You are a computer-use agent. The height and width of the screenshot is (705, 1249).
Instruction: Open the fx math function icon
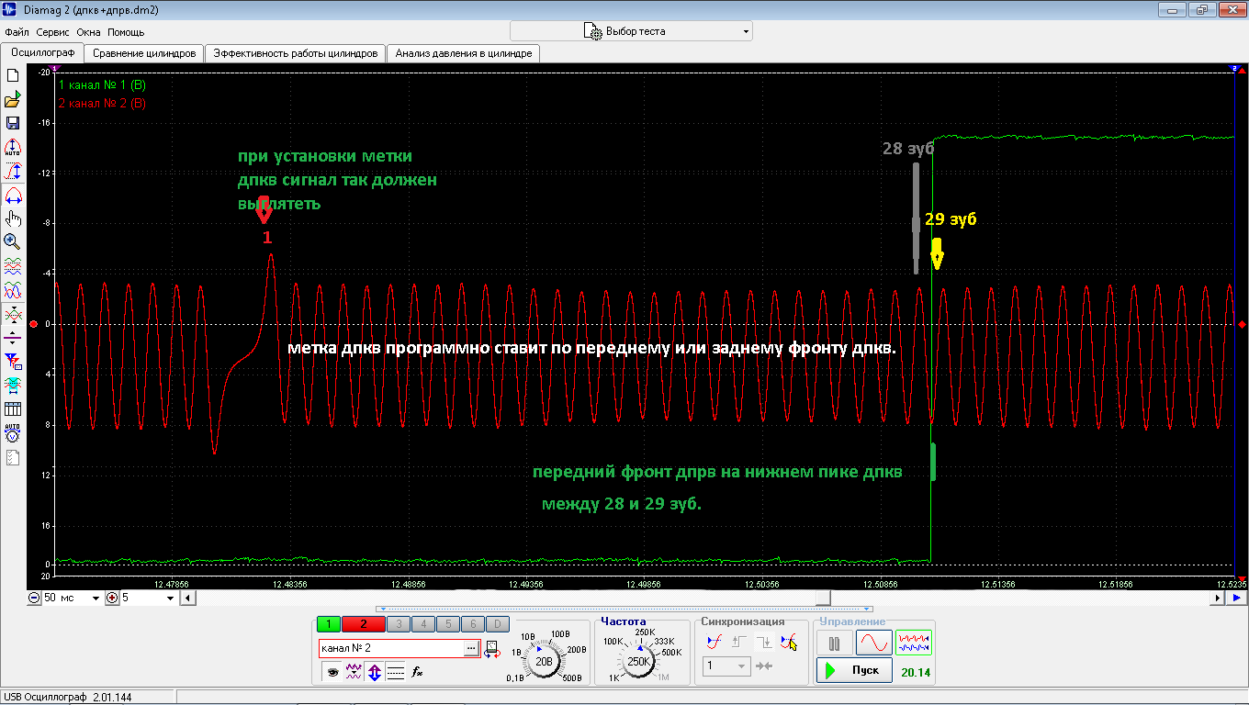417,672
